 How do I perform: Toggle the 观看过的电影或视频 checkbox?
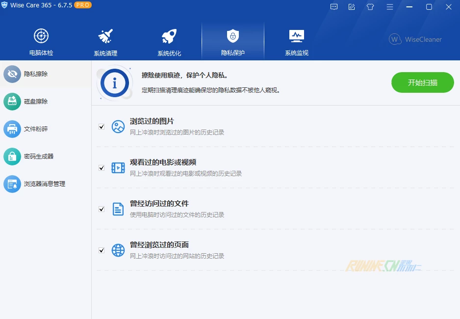click(102, 168)
